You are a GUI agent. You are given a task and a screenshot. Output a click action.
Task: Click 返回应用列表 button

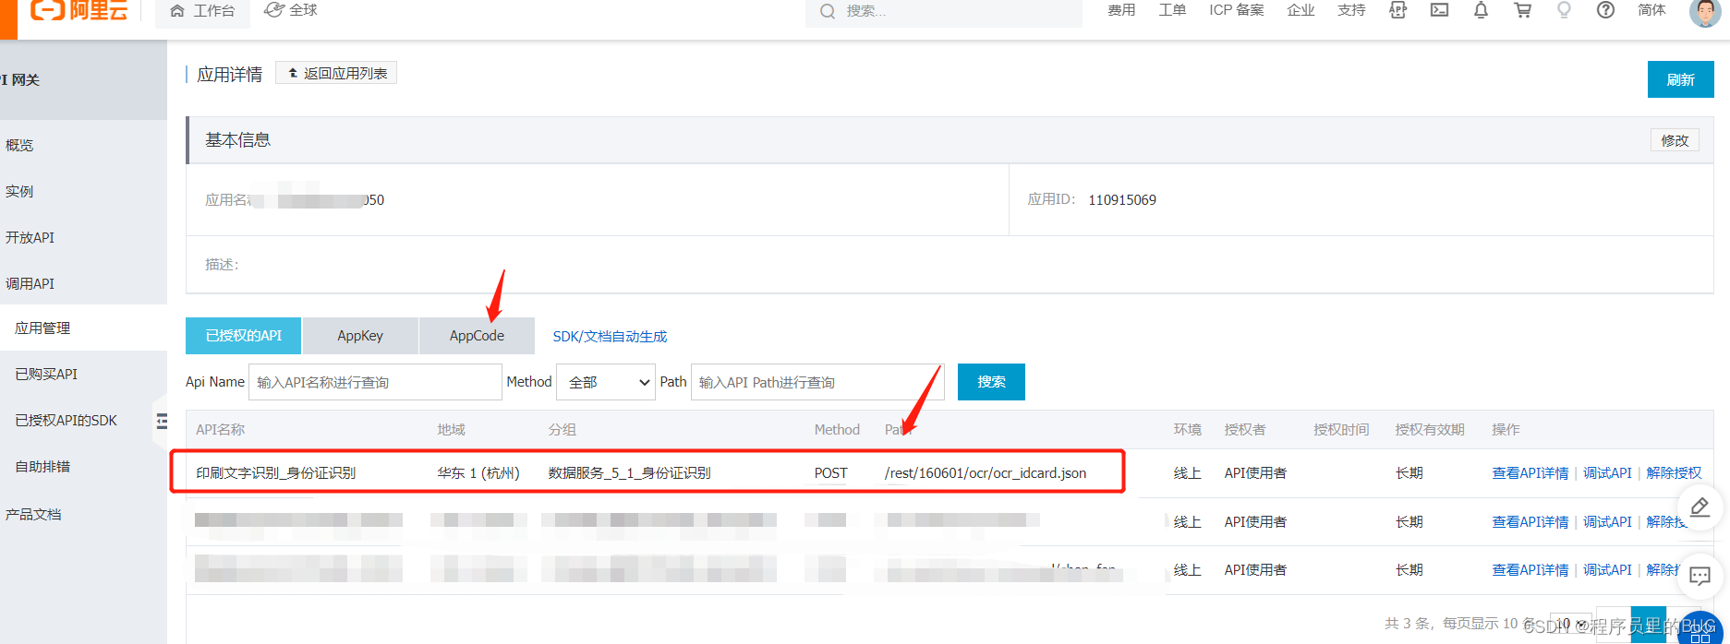click(x=336, y=73)
